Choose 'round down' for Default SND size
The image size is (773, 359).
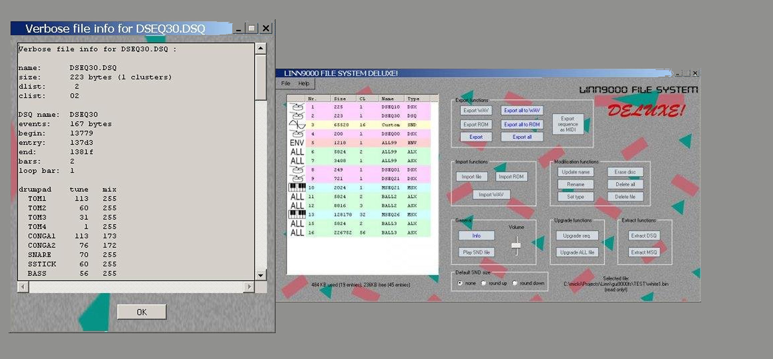click(515, 283)
